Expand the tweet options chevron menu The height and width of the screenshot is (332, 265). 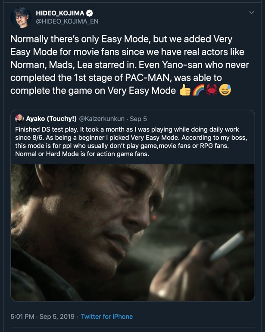click(252, 13)
